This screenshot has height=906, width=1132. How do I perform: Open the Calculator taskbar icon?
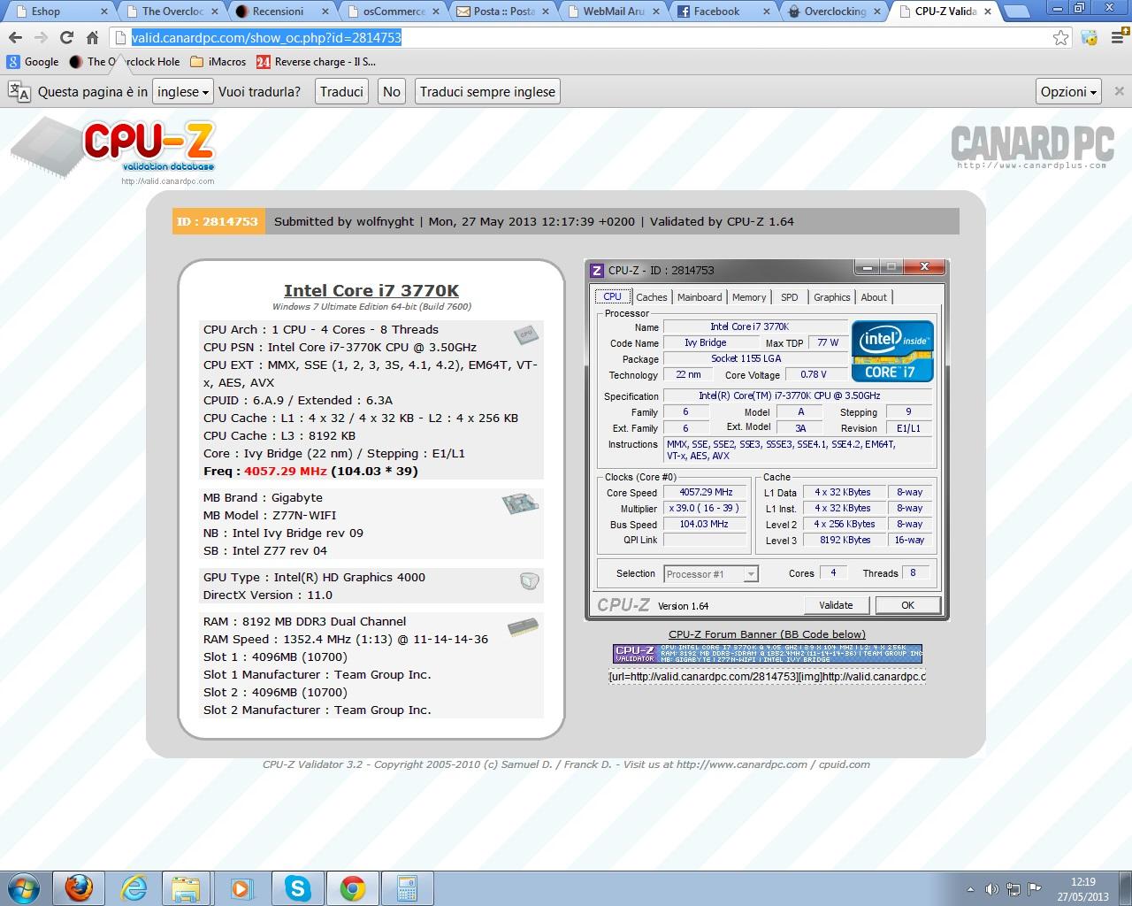pos(407,887)
